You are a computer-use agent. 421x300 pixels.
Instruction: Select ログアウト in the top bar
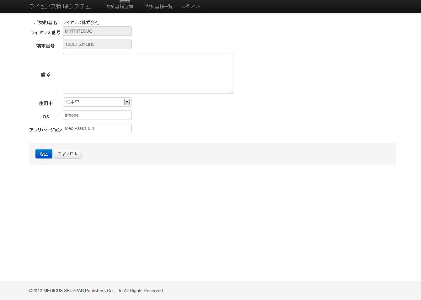[x=191, y=7]
